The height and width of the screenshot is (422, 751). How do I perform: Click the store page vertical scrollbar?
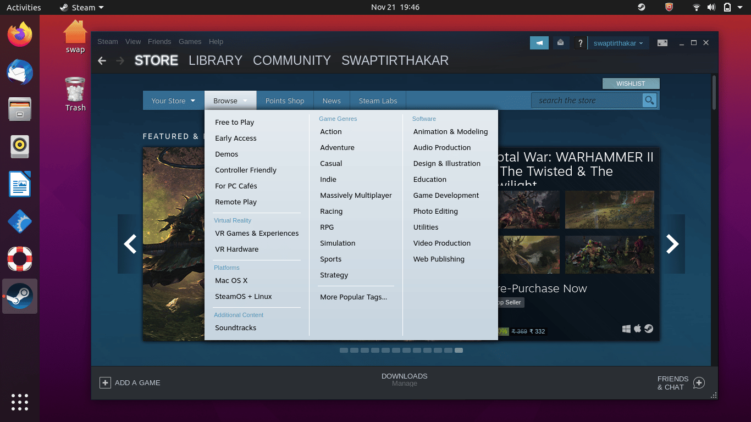pos(714,92)
